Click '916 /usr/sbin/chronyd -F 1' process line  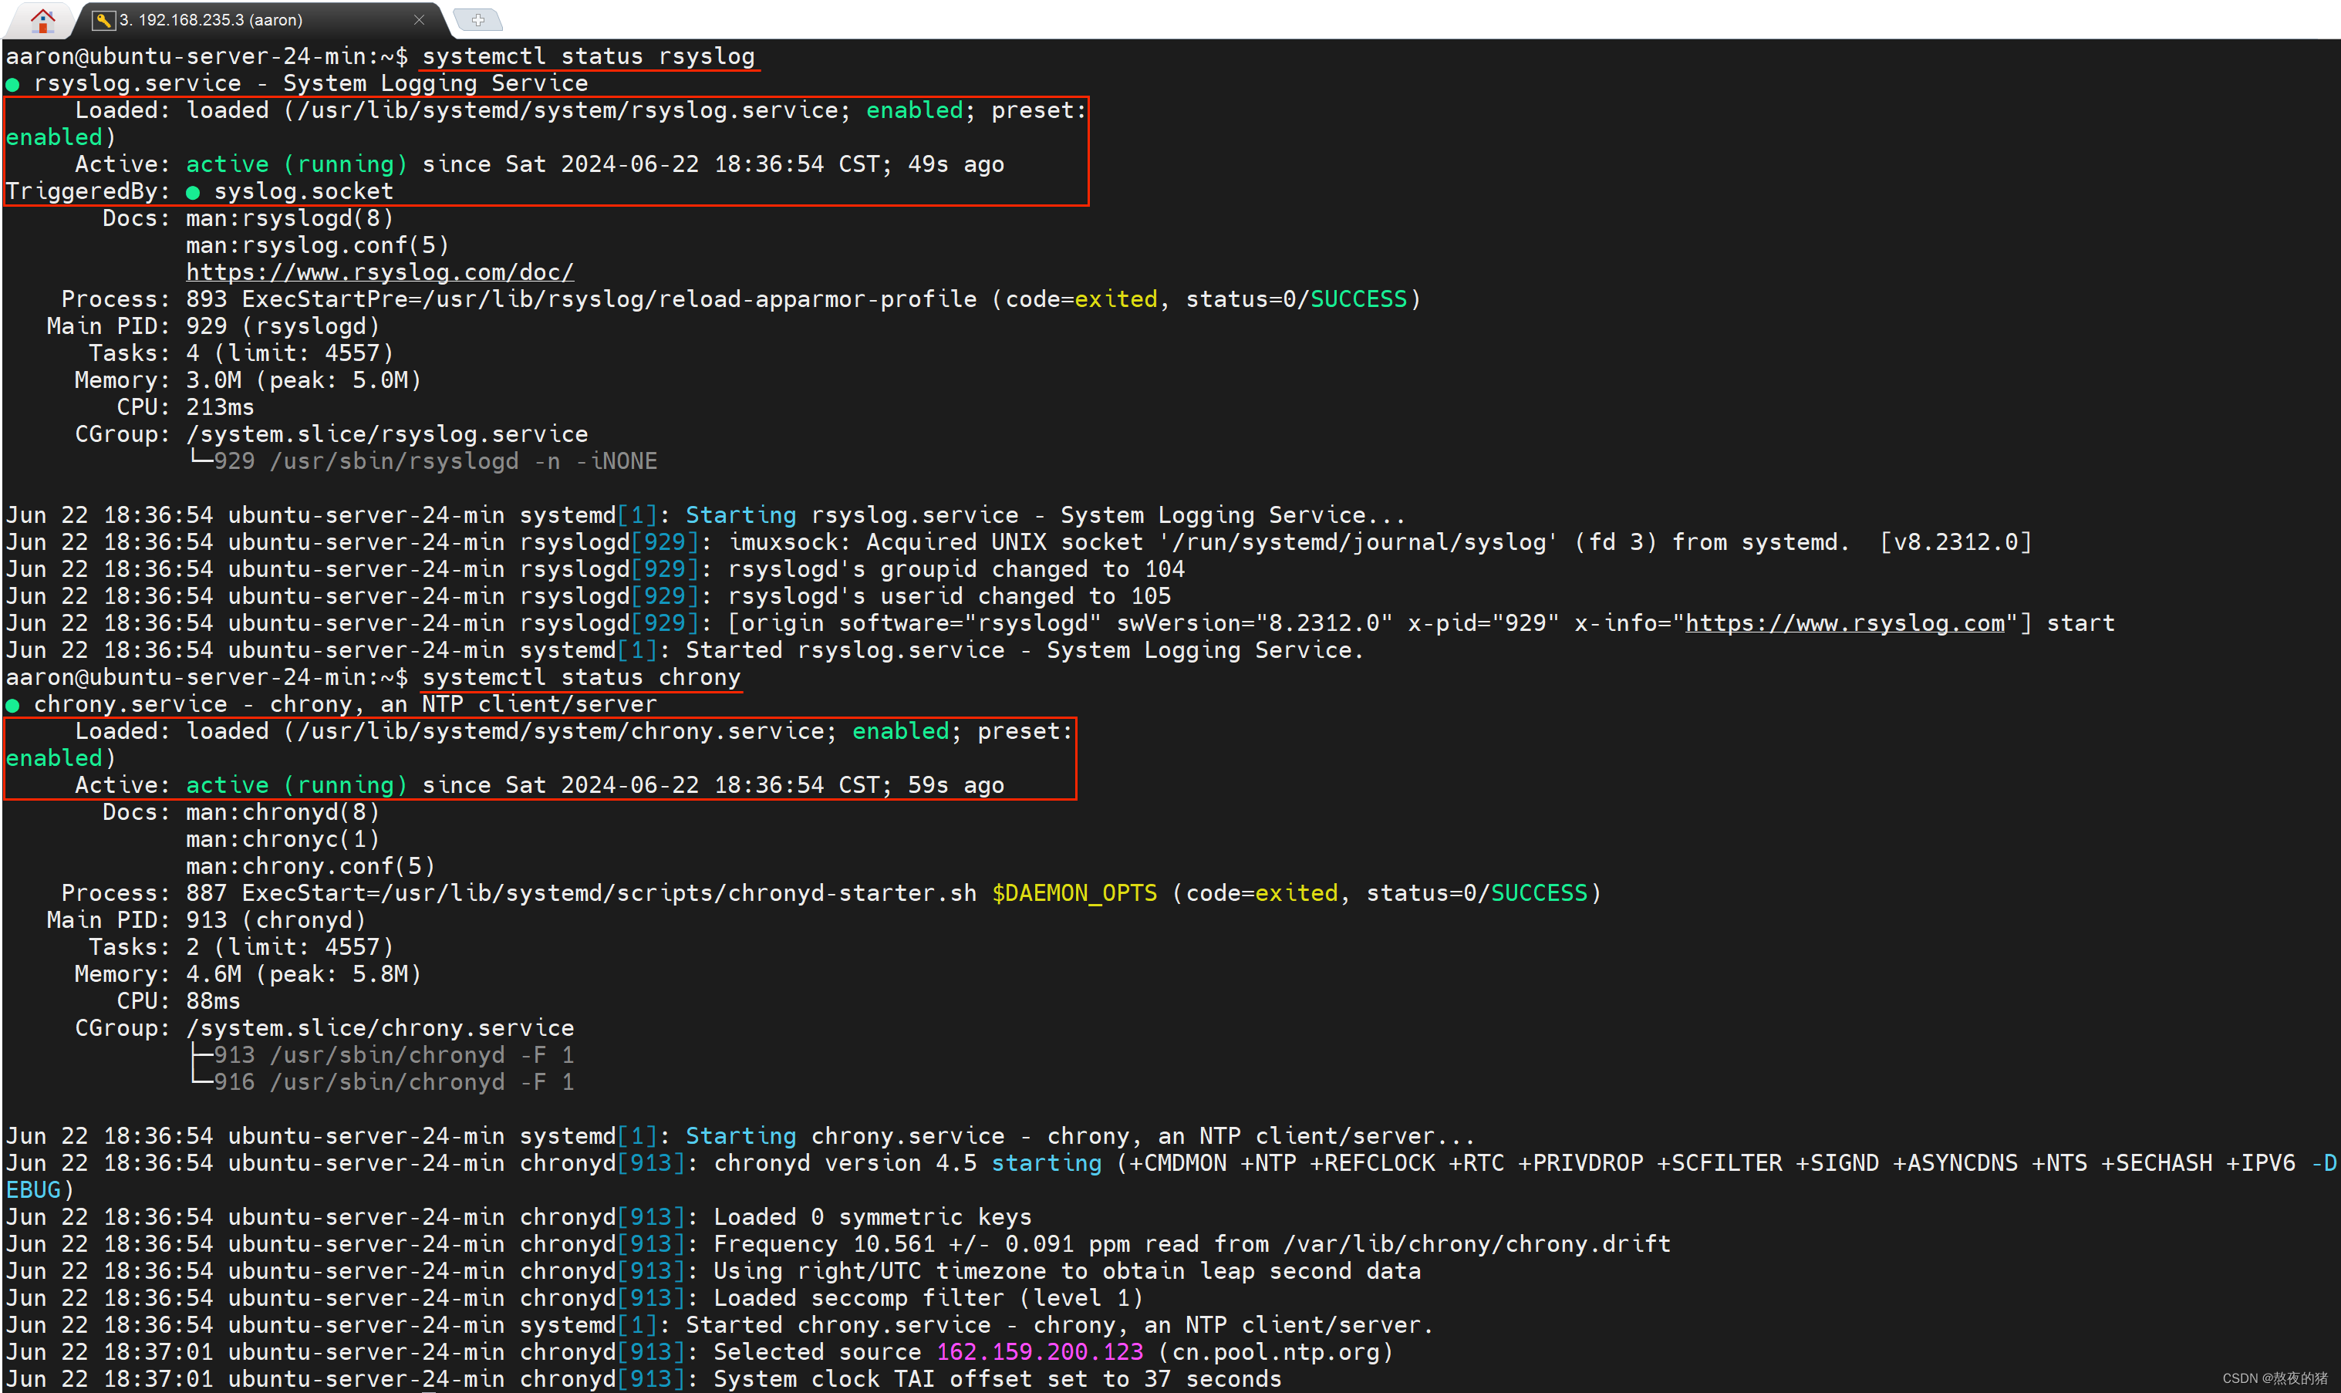(x=394, y=1083)
